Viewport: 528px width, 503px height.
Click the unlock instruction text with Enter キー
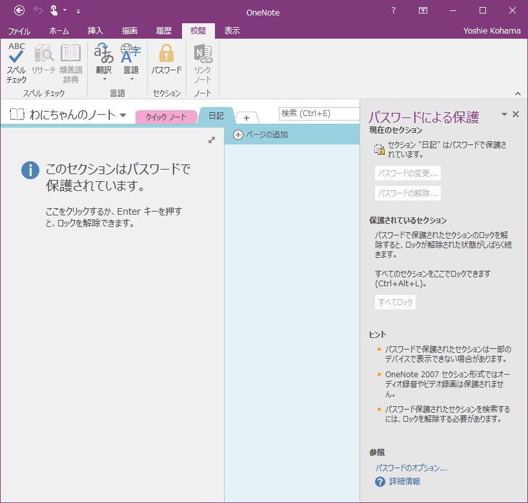click(x=114, y=217)
